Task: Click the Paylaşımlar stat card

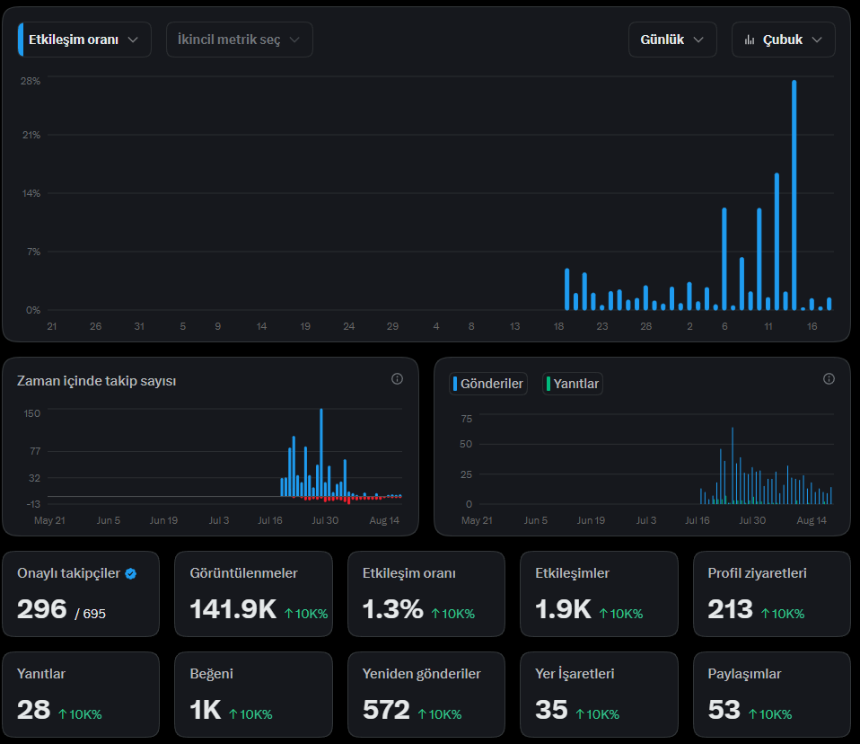Action: [772, 695]
